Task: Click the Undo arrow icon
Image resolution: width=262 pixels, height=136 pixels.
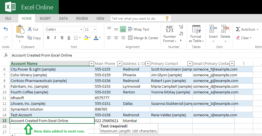Action: (6, 29)
